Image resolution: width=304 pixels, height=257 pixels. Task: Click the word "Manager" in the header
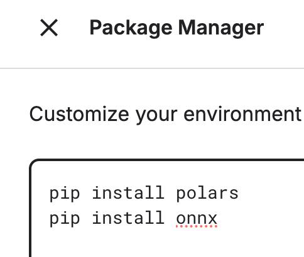221,28
